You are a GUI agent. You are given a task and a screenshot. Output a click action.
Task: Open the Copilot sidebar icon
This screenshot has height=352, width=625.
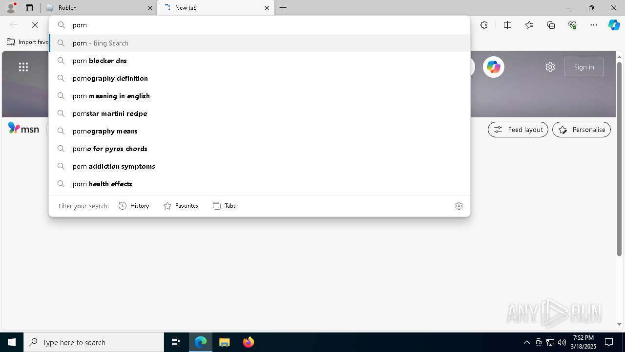[614, 25]
